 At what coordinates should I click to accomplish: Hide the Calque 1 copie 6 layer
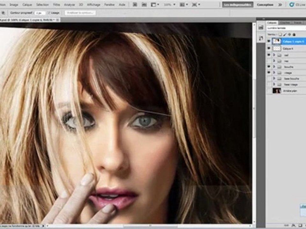coord(269,41)
